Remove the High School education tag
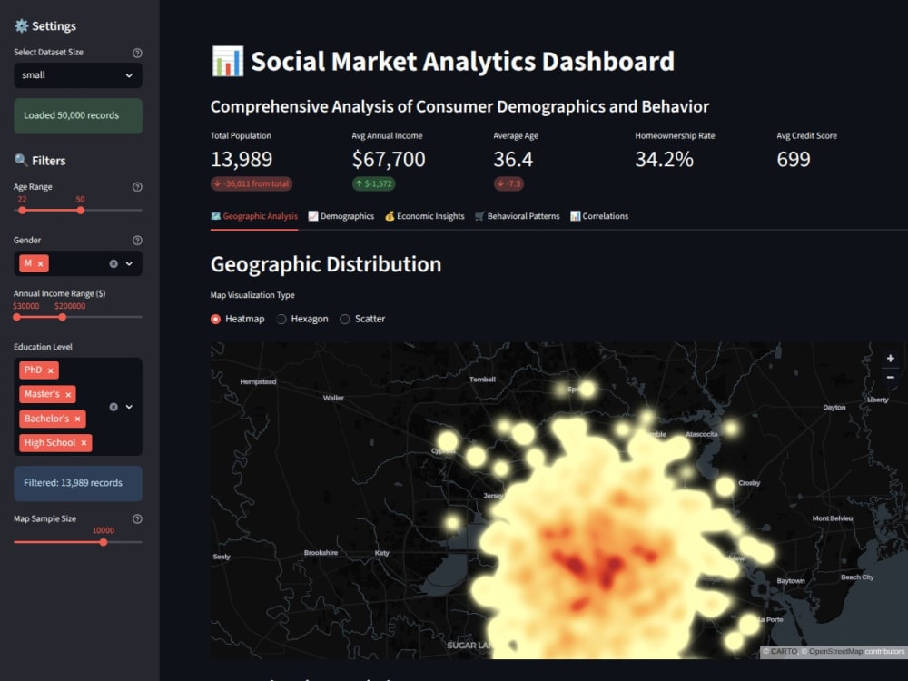 point(84,443)
